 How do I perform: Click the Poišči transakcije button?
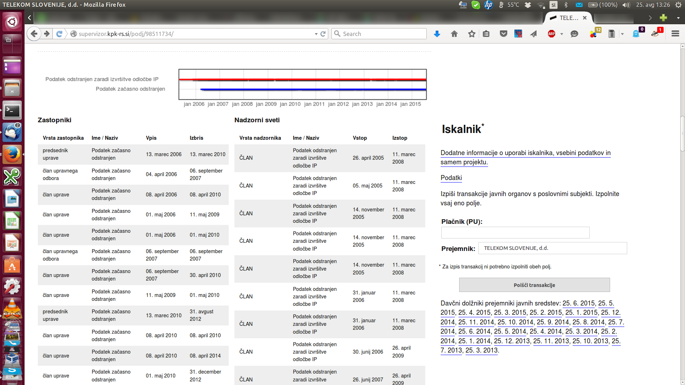pyautogui.click(x=534, y=285)
